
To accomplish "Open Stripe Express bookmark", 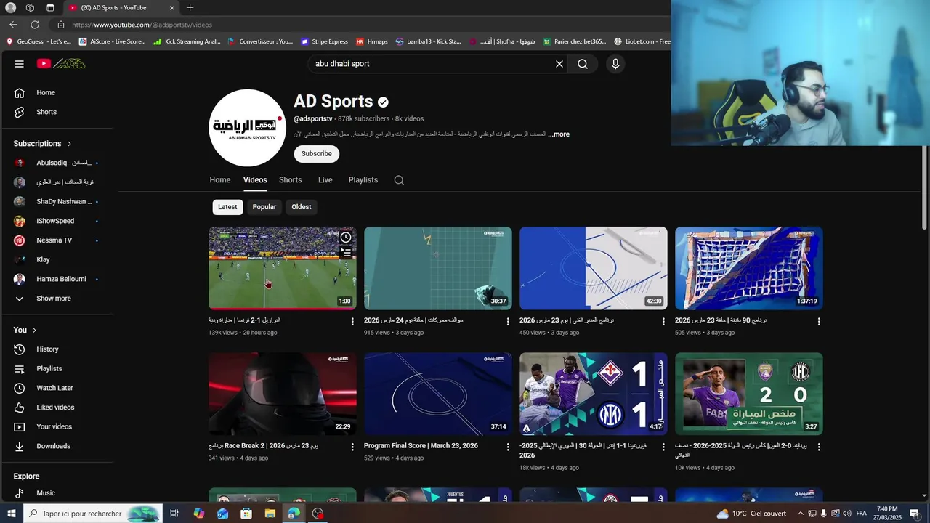I will point(324,41).
